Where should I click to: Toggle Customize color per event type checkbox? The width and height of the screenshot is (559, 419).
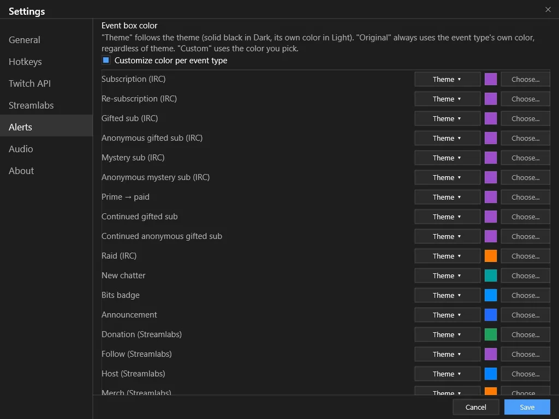point(106,60)
